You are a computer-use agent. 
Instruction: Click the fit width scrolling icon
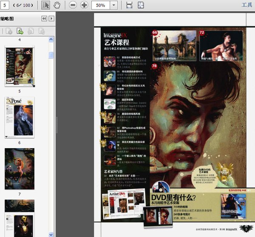click(129, 5)
